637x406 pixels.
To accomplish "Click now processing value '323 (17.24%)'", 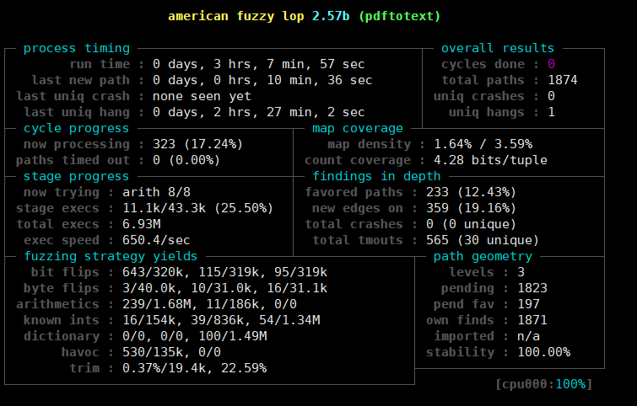I will coord(197,144).
